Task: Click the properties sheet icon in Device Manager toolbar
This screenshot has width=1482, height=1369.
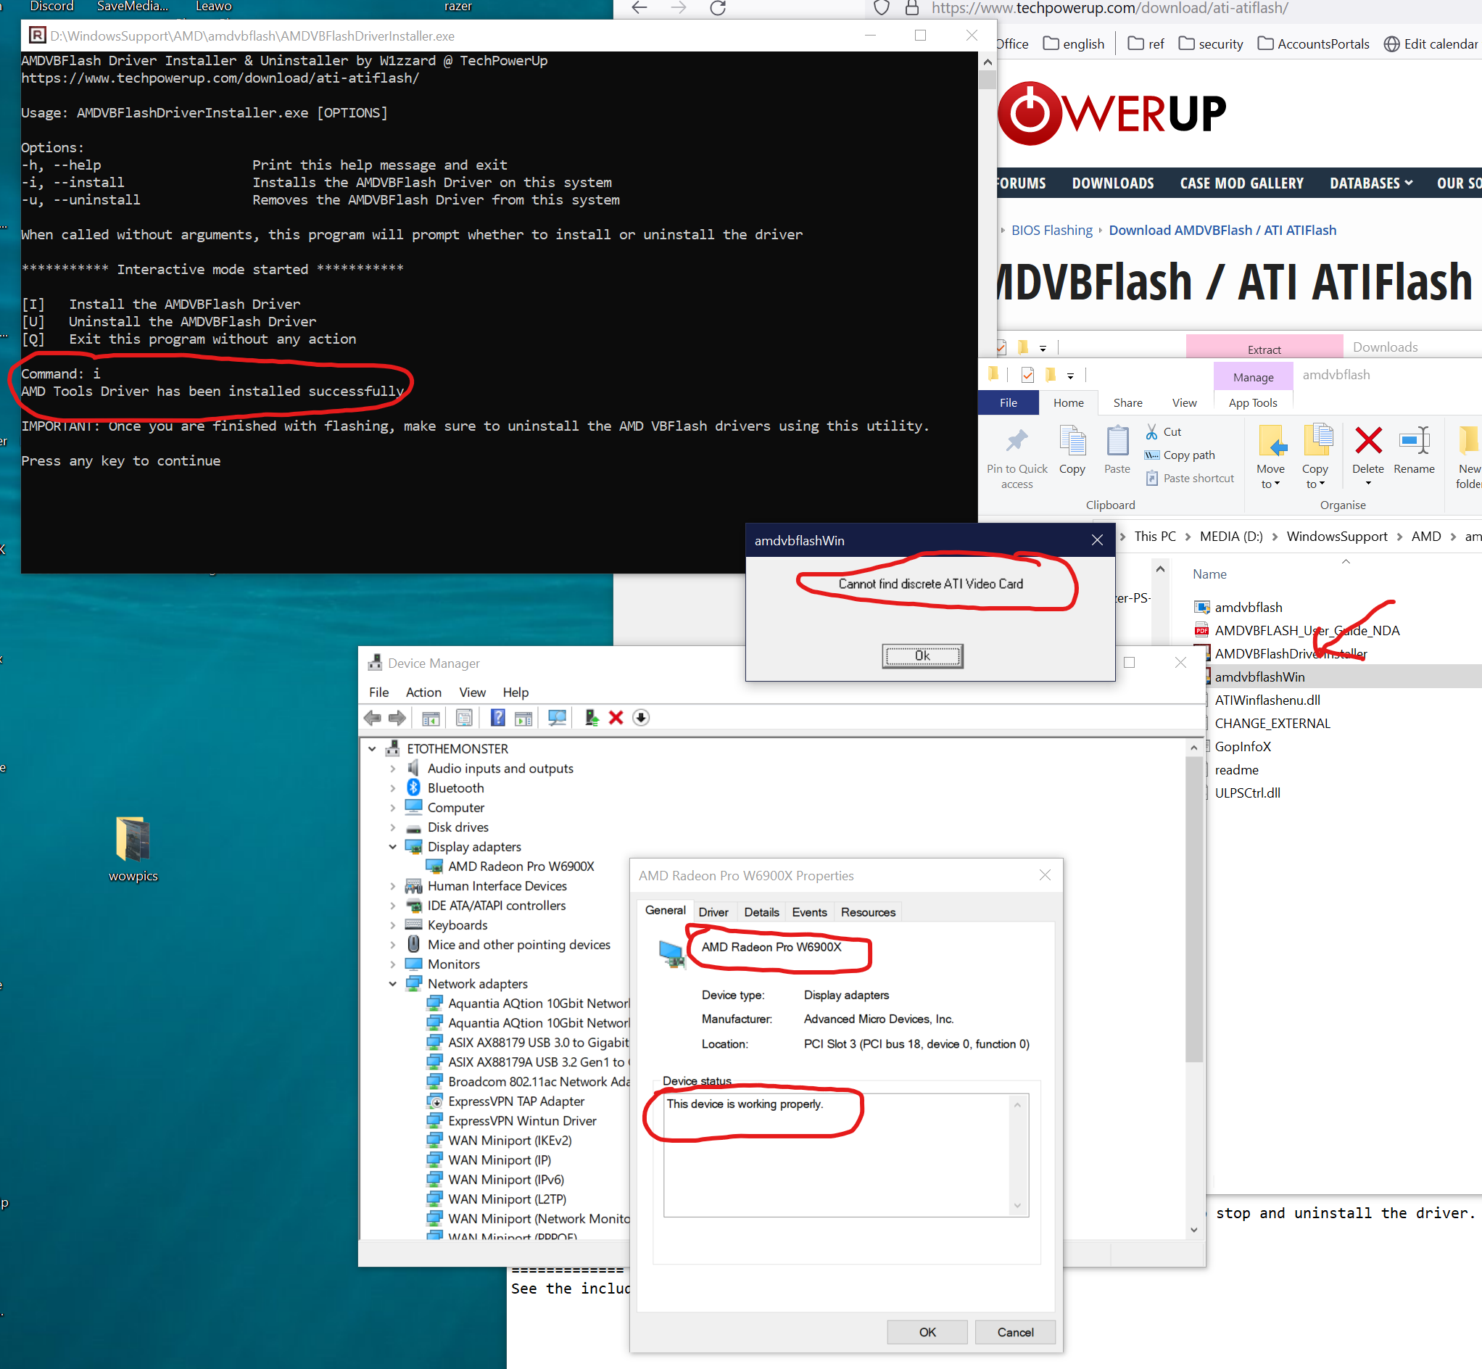Action: tap(464, 717)
